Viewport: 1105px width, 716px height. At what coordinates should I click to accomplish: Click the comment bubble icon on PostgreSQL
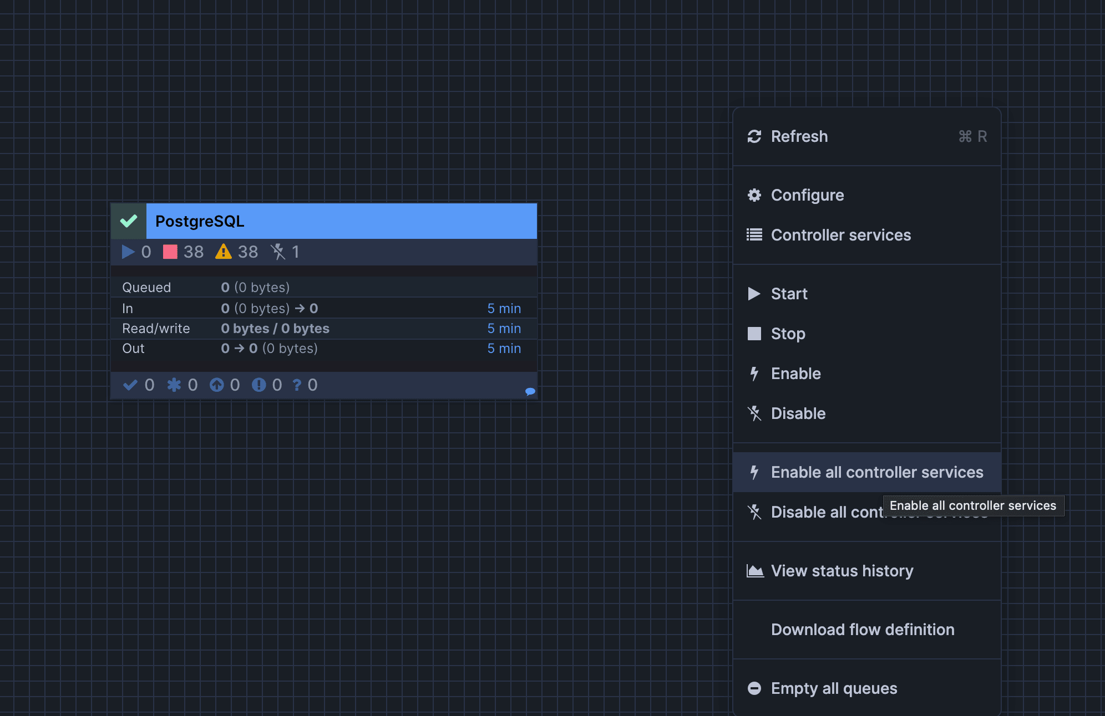530,392
